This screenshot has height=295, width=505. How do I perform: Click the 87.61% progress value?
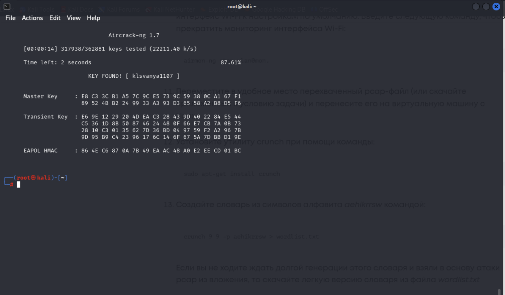(231, 62)
